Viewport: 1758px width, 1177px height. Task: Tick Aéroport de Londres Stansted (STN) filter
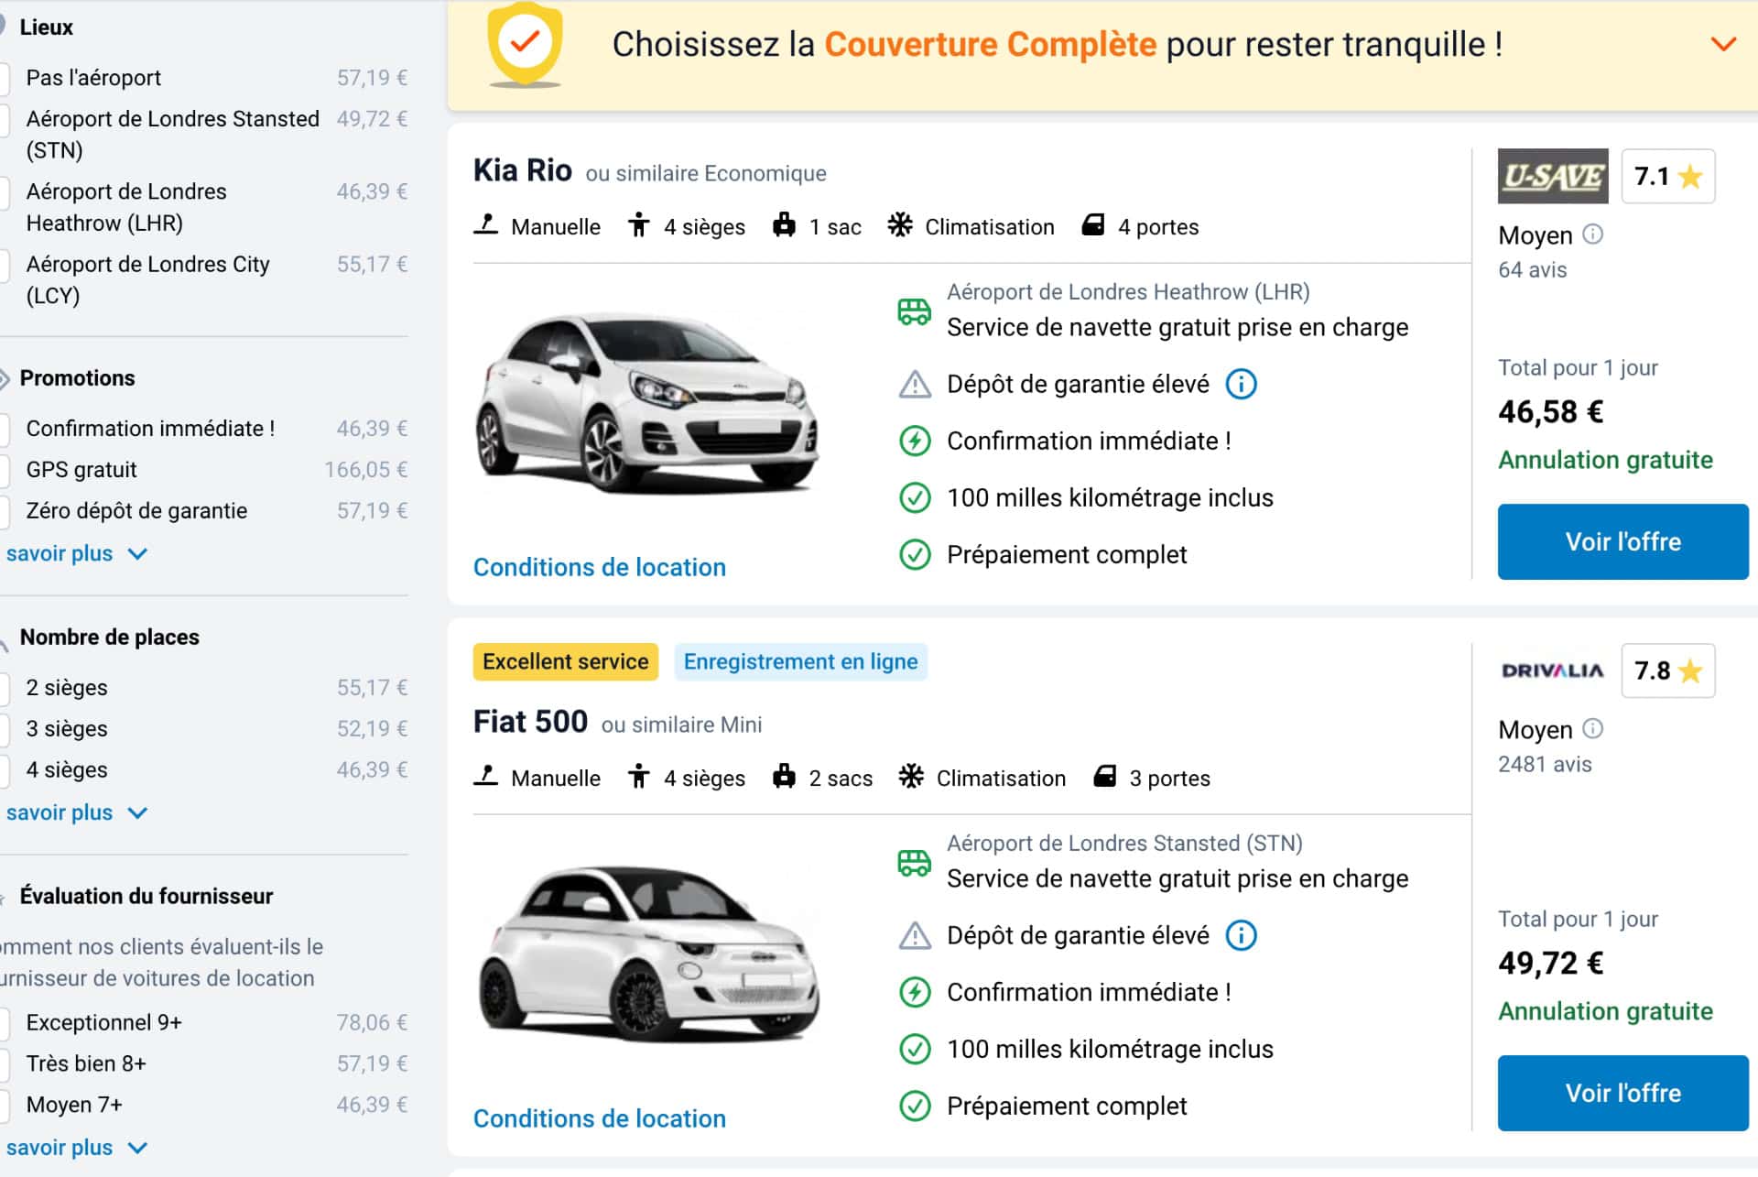click(4, 119)
